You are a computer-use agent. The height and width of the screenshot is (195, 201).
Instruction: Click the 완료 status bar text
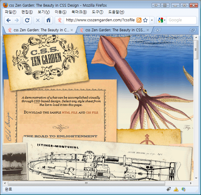point(9,189)
